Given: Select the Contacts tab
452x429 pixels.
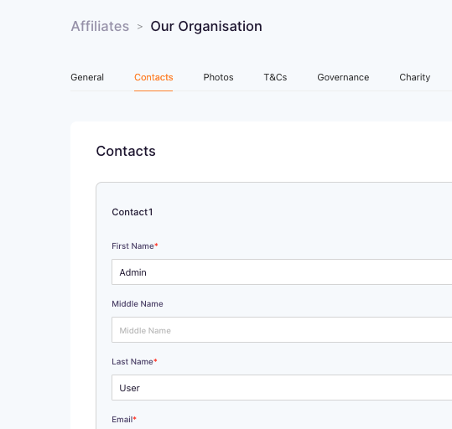Looking at the screenshot, I should (153, 77).
